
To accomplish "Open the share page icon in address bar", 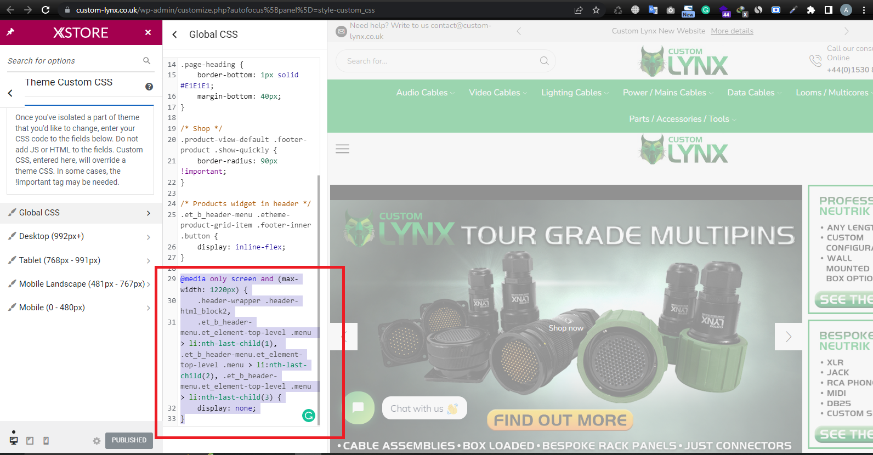I will [x=579, y=10].
